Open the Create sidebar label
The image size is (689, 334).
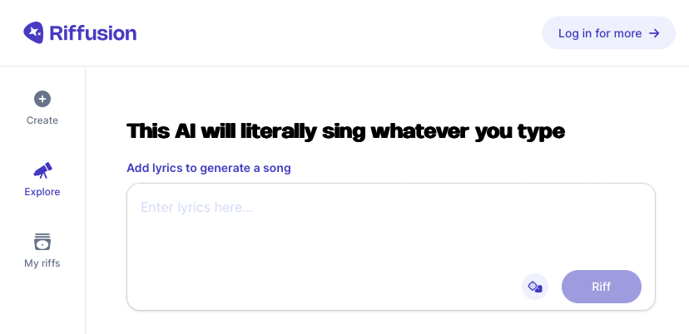click(42, 120)
